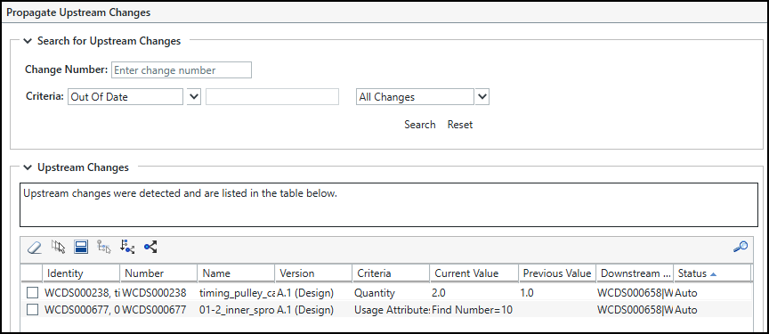Click the structure-select cursor icon
769x334 pixels.
(x=104, y=248)
